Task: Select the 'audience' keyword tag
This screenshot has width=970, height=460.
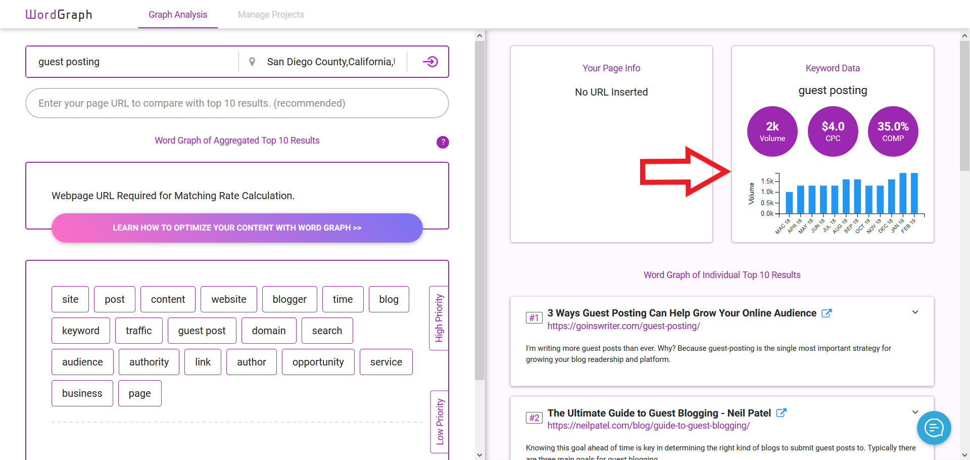Action: [x=82, y=362]
